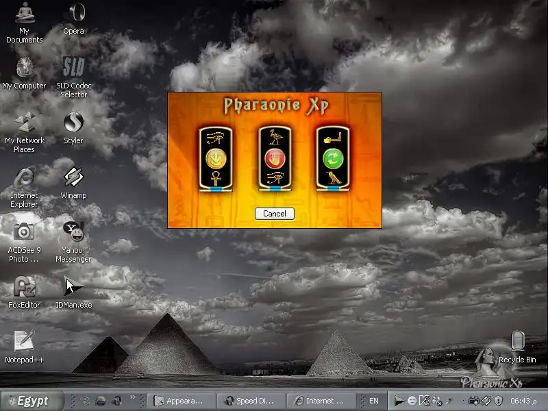Click the EN language indicator
The image size is (548, 411).
click(x=374, y=401)
